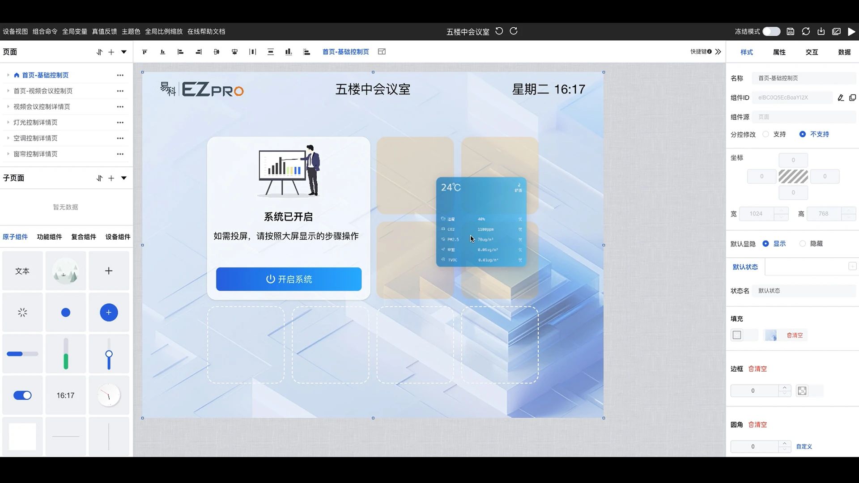Open the 子页面 panel dropdown arrow

[124, 178]
